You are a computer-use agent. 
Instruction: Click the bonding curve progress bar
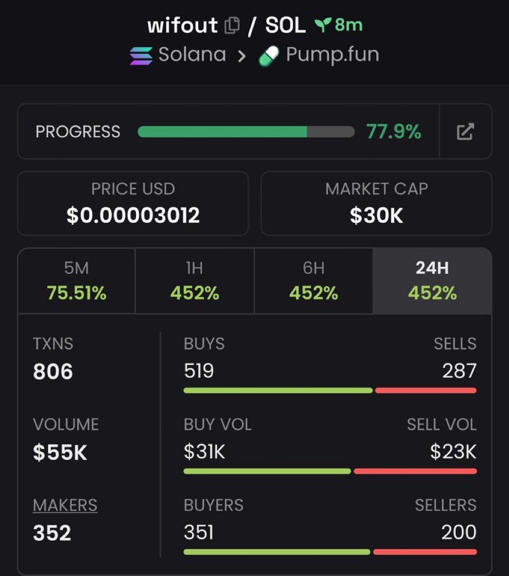point(246,132)
